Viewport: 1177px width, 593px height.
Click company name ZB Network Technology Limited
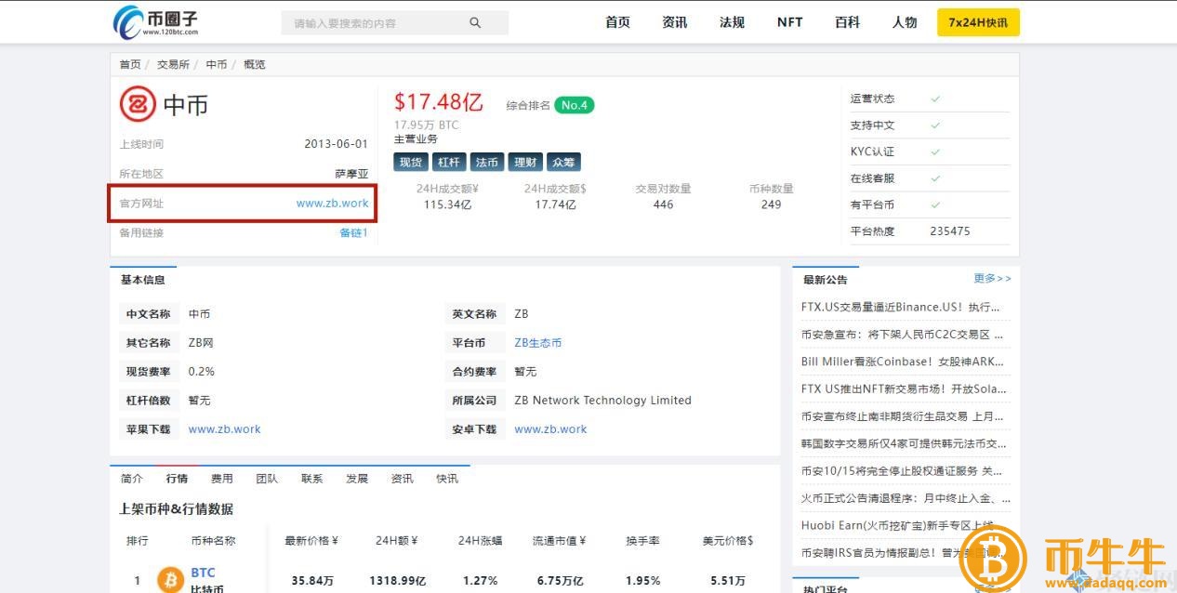(x=602, y=400)
